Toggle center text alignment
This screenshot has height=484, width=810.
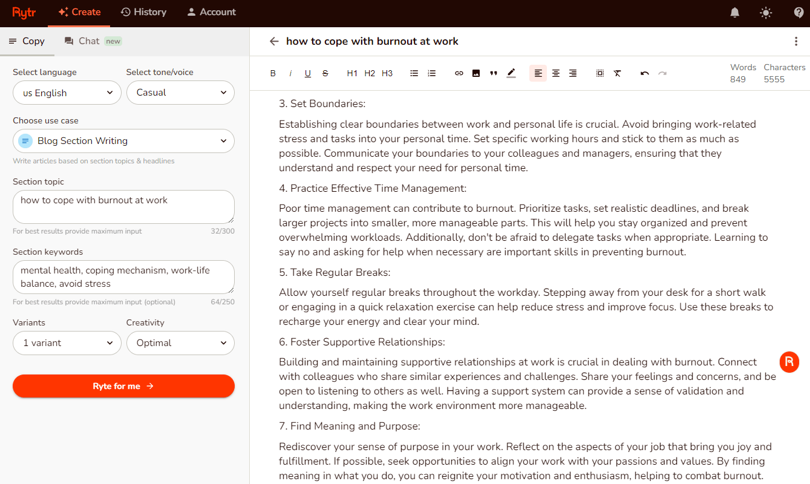pos(555,73)
